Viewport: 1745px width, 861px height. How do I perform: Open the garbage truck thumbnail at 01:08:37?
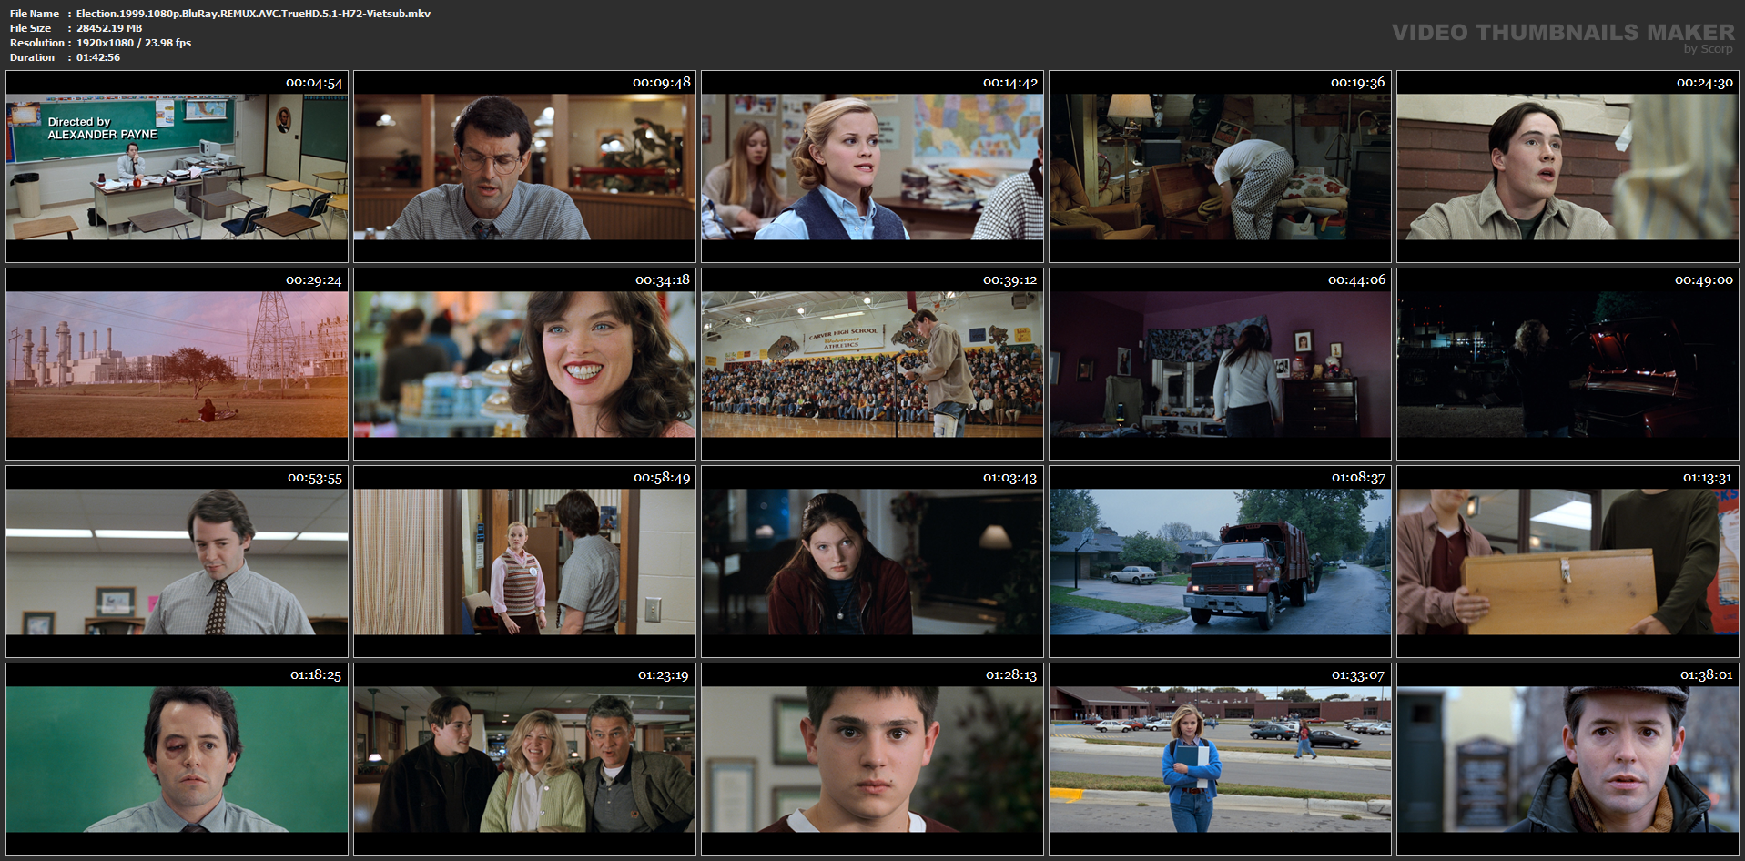[1220, 562]
